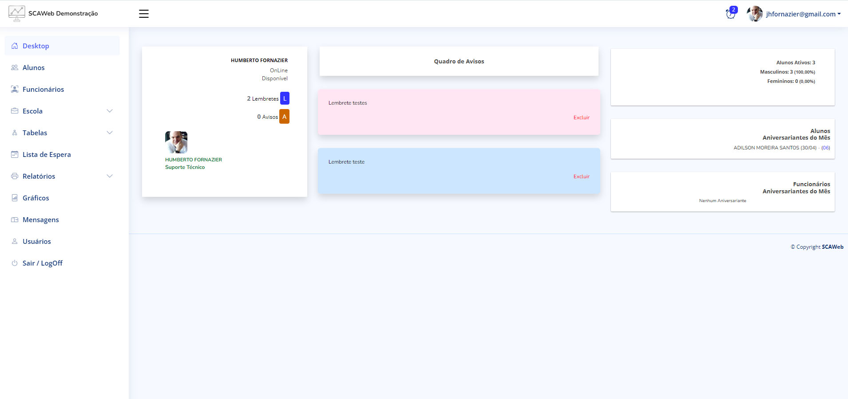
Task: Delete the pink 'Lembrete testes' note via Excluir
Action: pyautogui.click(x=581, y=117)
